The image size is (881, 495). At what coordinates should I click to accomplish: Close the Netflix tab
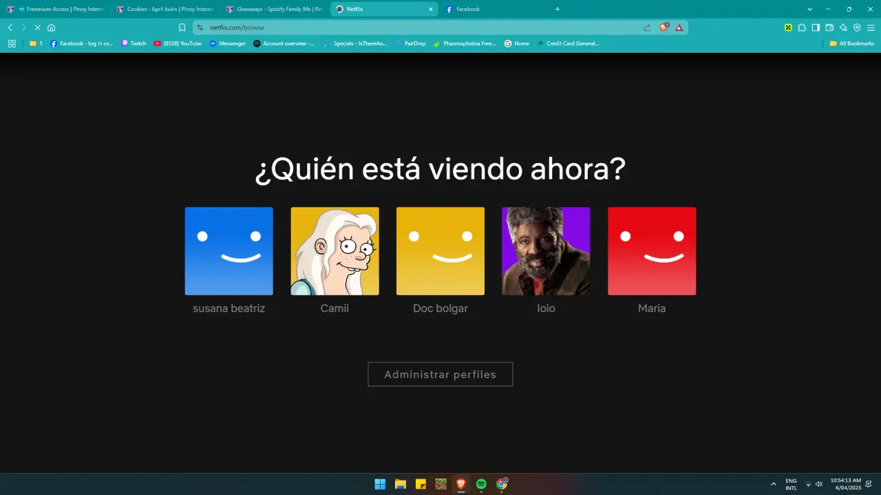tap(431, 9)
